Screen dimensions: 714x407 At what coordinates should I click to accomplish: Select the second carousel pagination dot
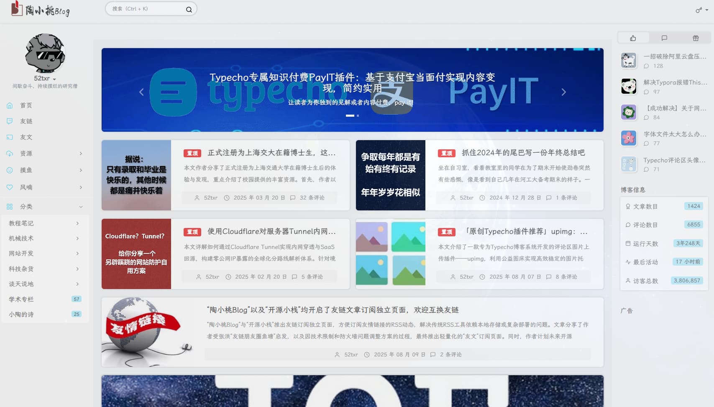358,116
